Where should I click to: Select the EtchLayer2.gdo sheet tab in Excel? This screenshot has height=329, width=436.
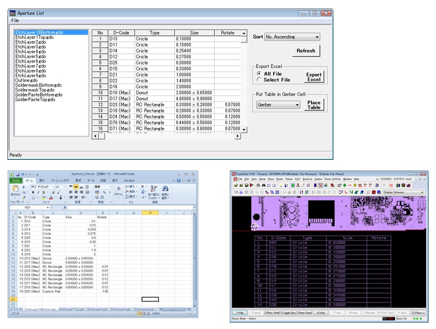(96, 309)
